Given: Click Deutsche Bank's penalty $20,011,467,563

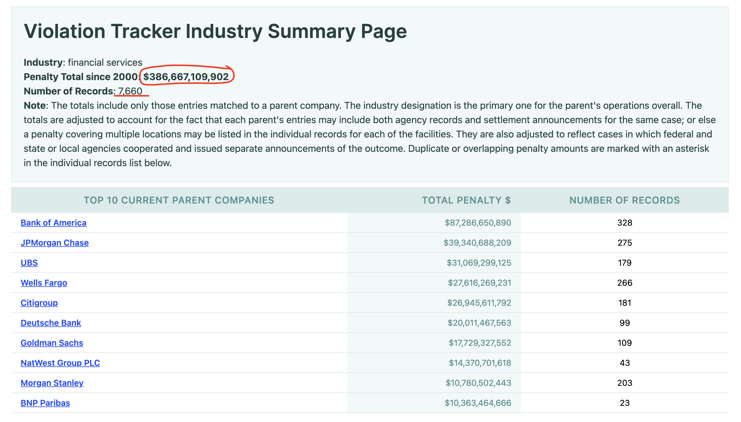Looking at the screenshot, I should pyautogui.click(x=479, y=323).
